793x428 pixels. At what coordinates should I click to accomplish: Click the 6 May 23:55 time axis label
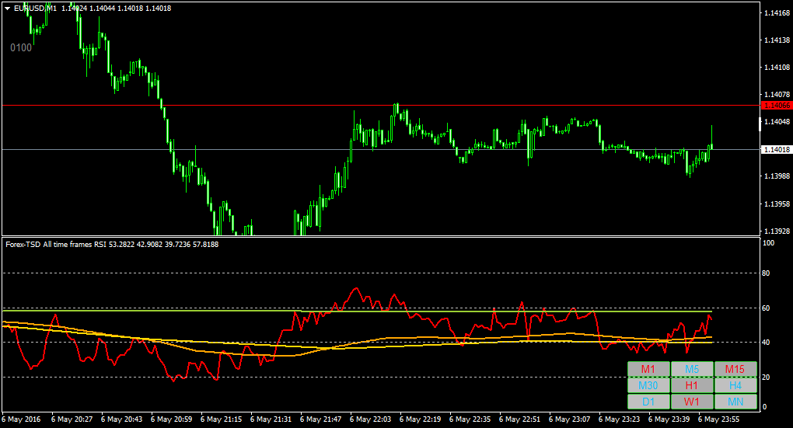tap(718, 419)
